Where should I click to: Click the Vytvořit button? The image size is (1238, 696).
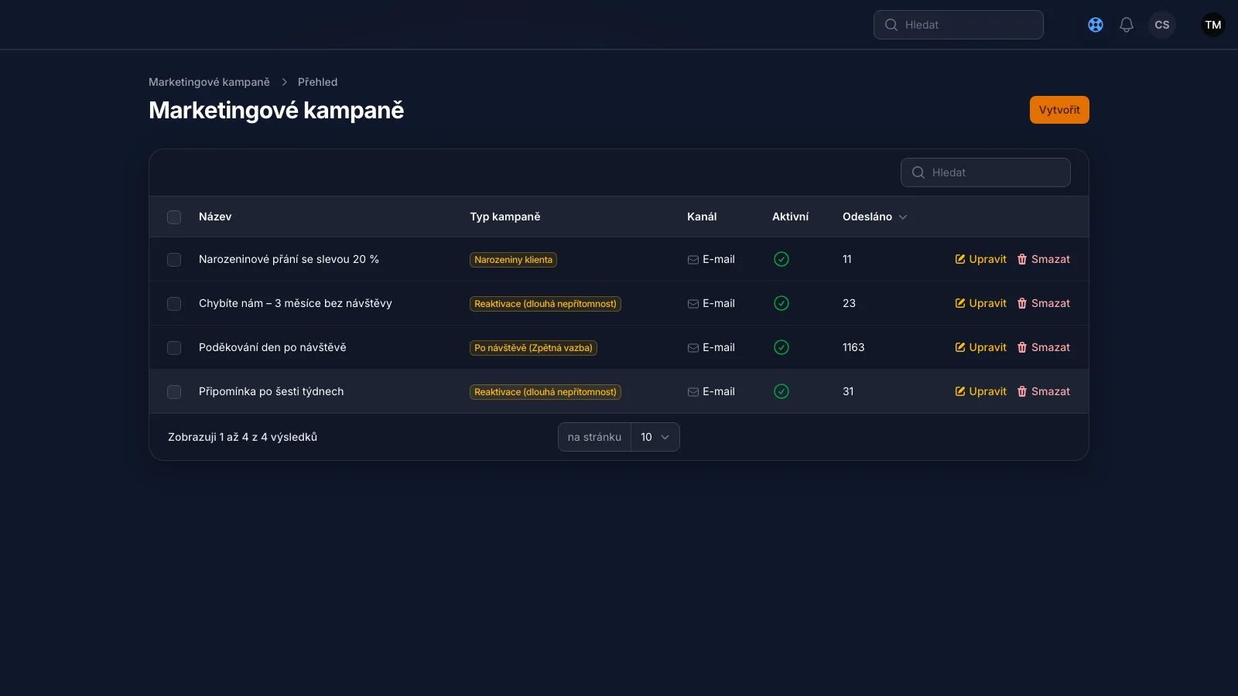(1059, 110)
